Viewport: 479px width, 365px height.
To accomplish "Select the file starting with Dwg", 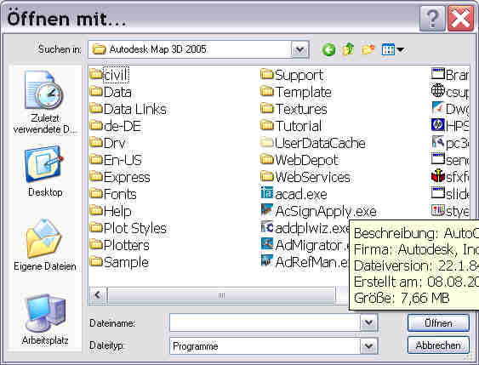I will tap(450, 109).
